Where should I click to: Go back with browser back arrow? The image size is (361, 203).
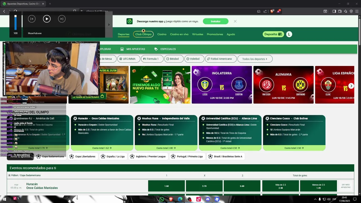click(4, 11)
